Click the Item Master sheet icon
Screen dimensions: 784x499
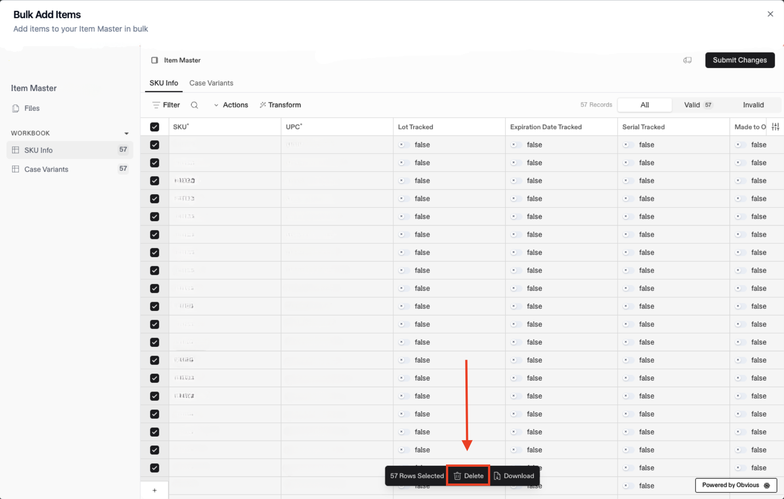154,60
